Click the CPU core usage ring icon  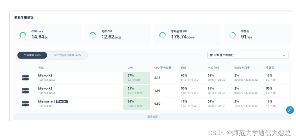pyautogui.click(x=23, y=35)
